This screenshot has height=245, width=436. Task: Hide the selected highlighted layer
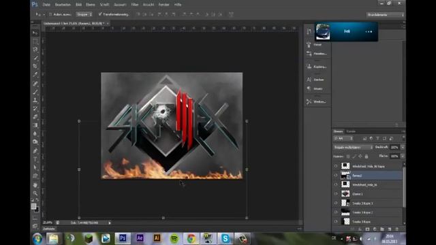336,176
